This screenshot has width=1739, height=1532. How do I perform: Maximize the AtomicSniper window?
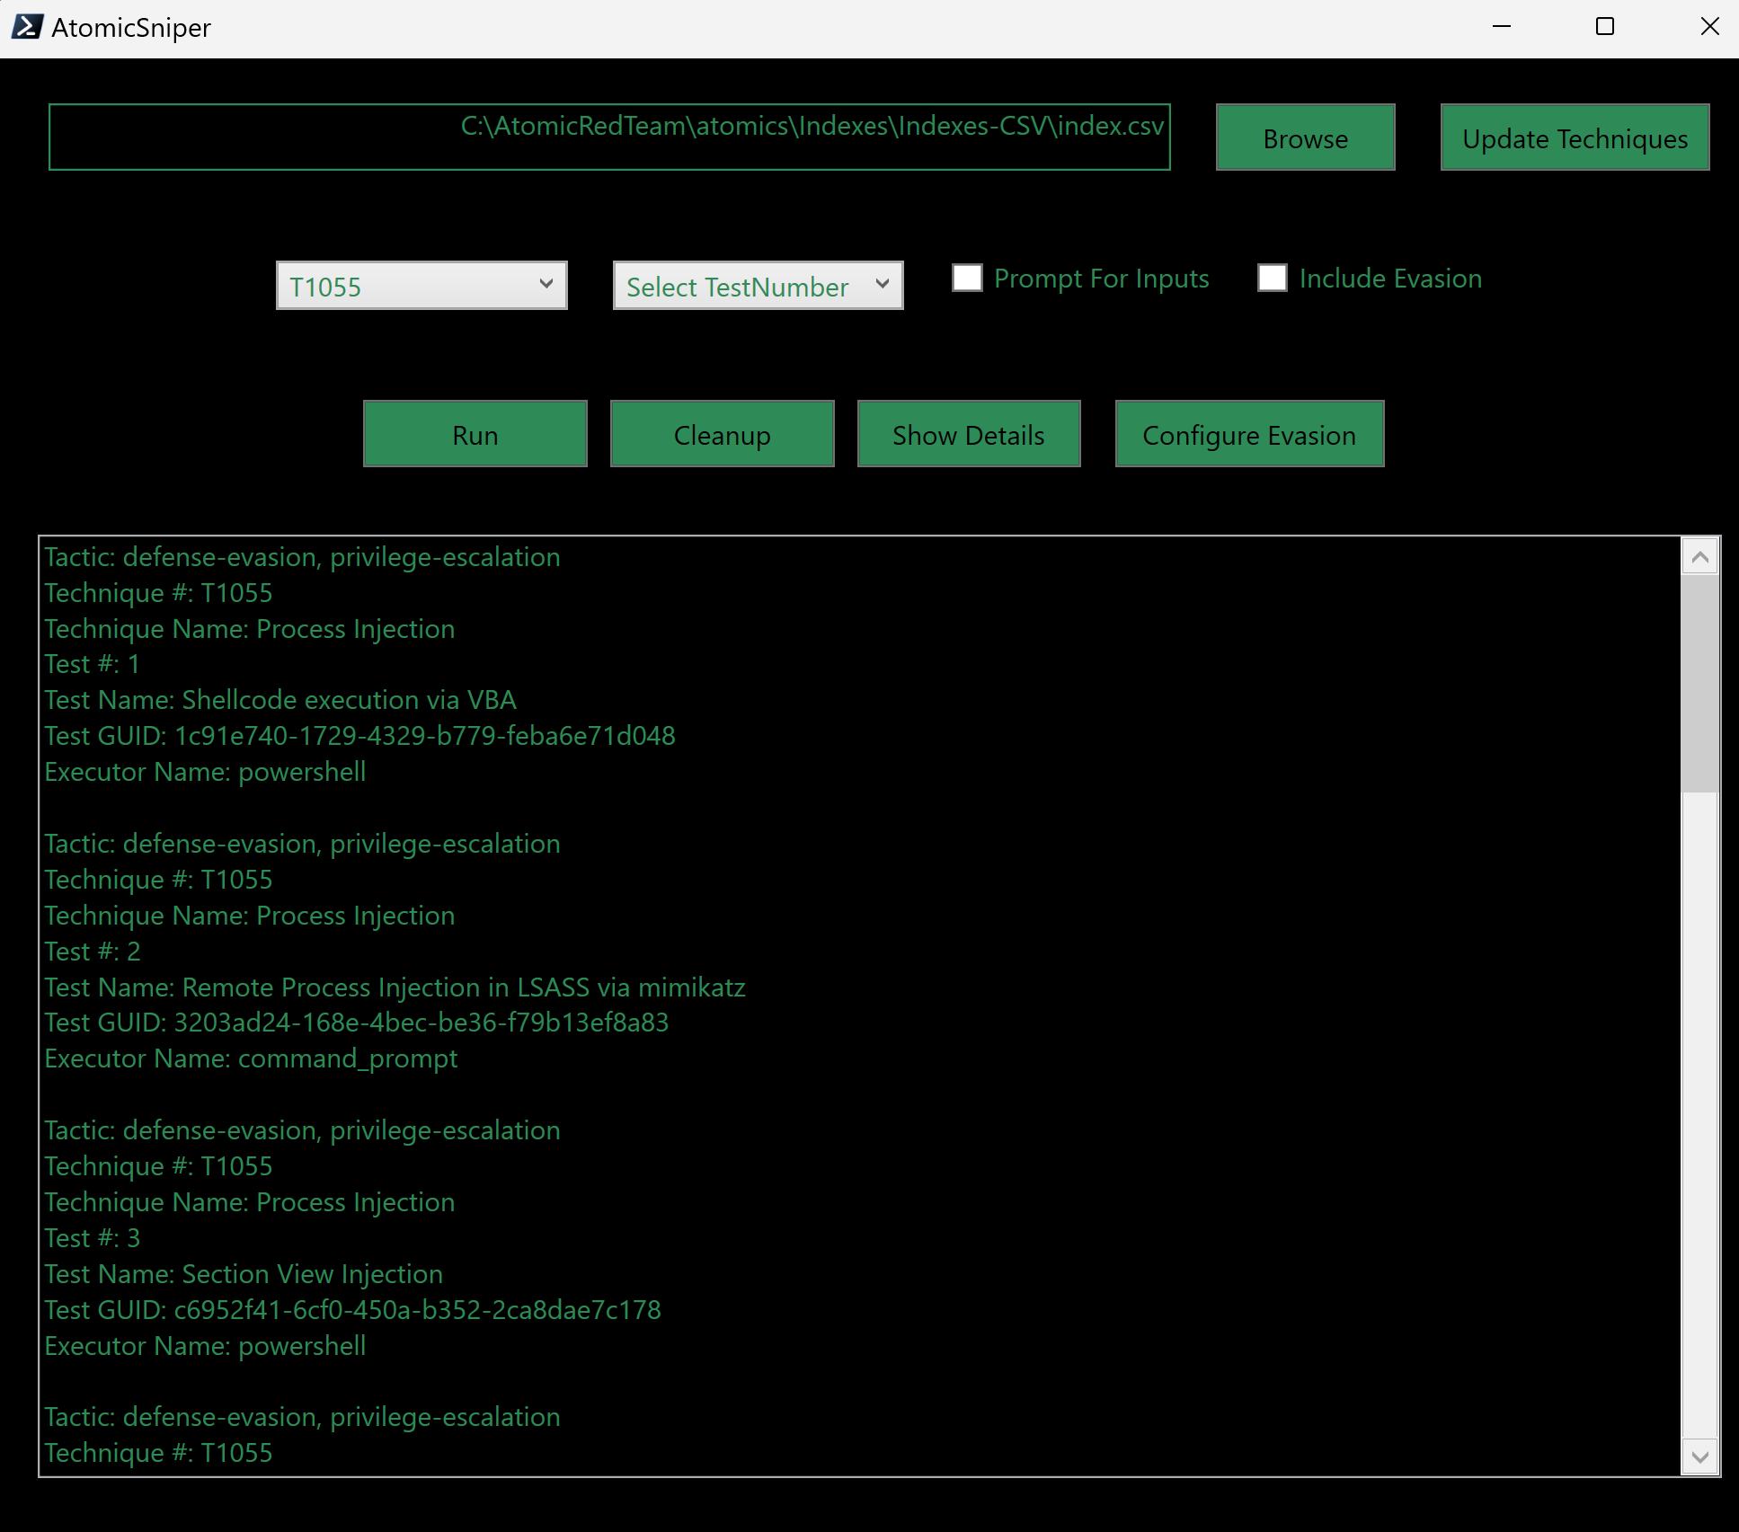(x=1605, y=27)
